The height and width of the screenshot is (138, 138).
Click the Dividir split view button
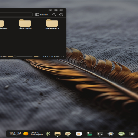point(42,14)
